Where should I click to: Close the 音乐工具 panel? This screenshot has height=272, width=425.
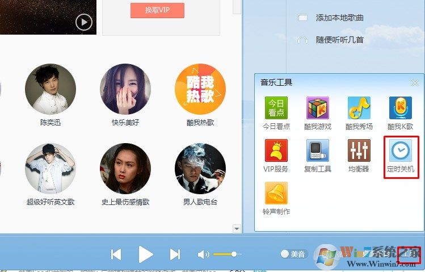pos(415,83)
